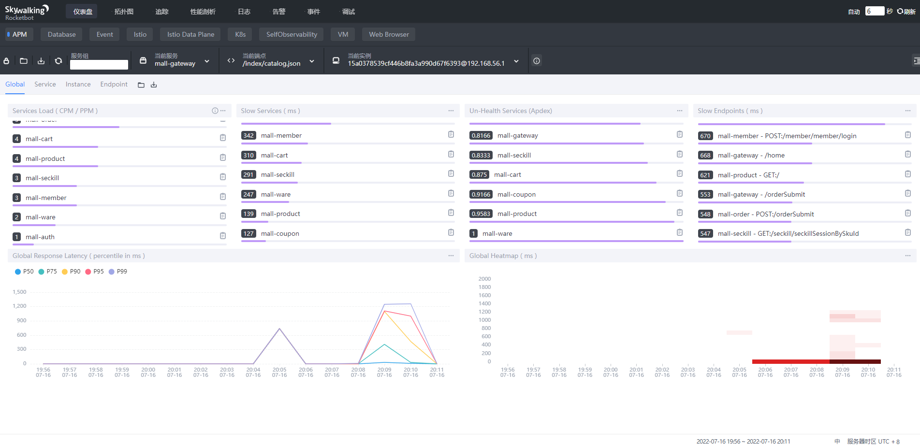Viewport: 920px width, 445px height.
Task: Open more options for Global Response Latency
Action: (x=451, y=256)
